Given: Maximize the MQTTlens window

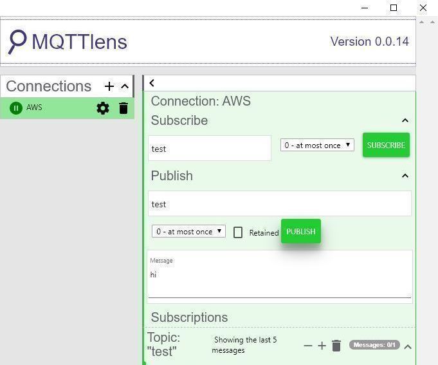Looking at the screenshot, I should 394,8.
